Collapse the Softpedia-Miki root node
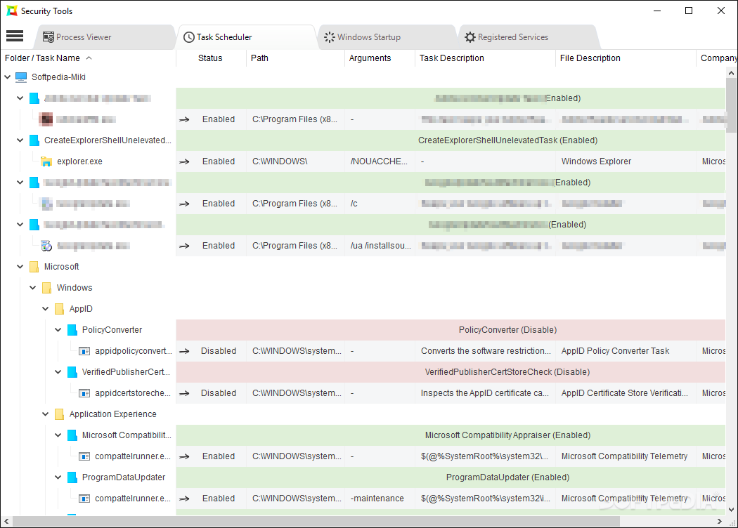The height and width of the screenshot is (528, 738). pyautogui.click(x=8, y=77)
